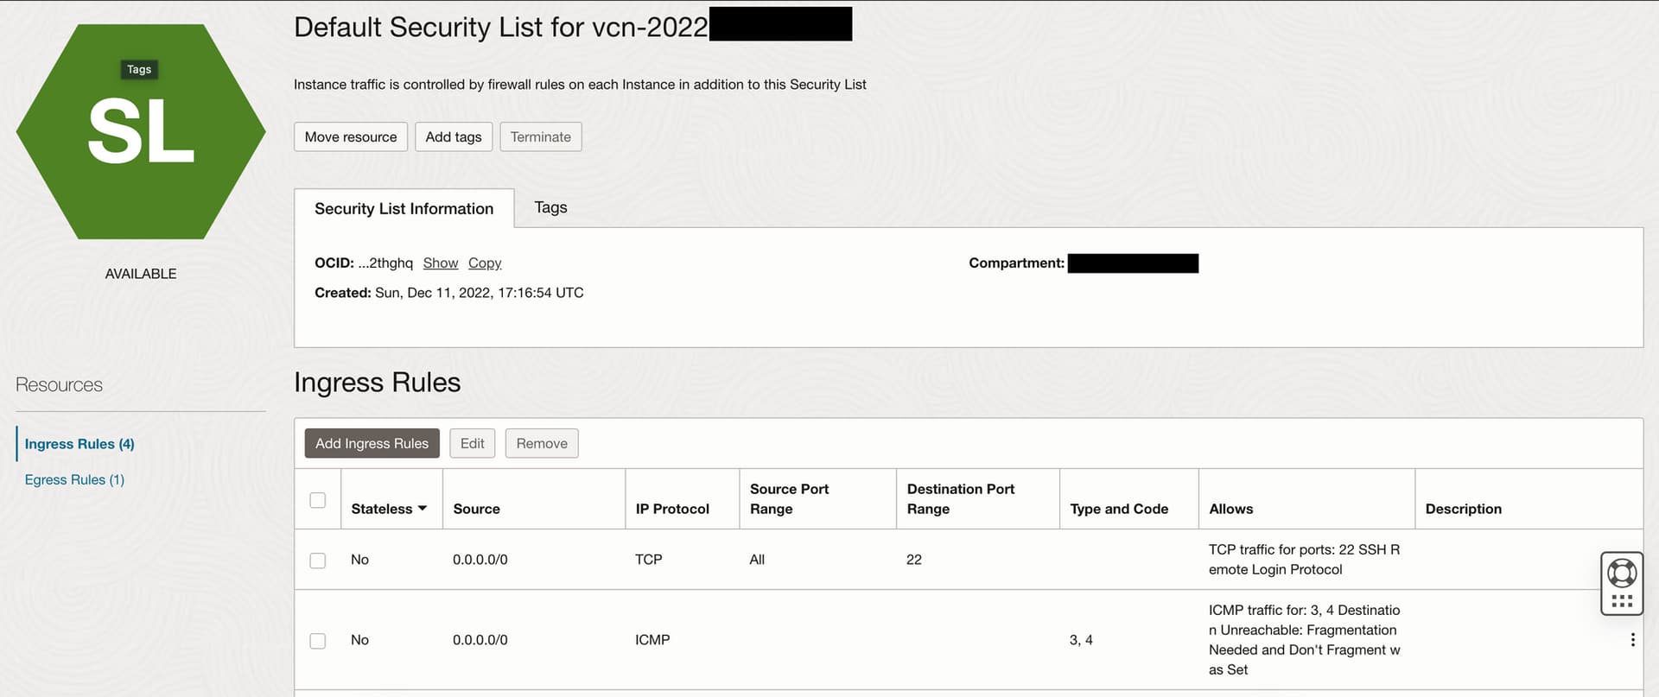Image resolution: width=1659 pixels, height=697 pixels.
Task: Open the three-dot actions menu for ICMP rule
Action: click(1632, 640)
